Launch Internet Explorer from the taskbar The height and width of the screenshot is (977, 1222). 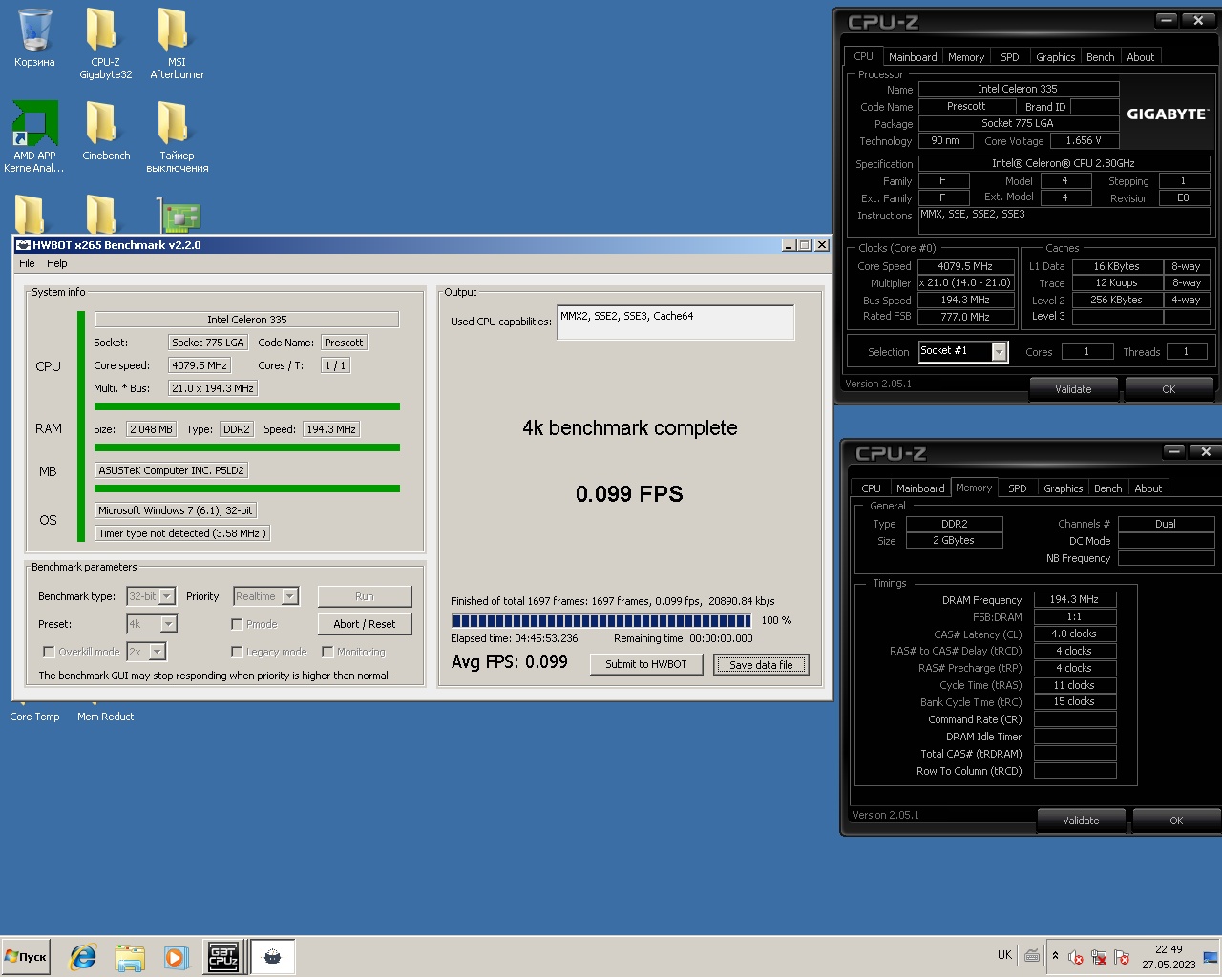(83, 957)
